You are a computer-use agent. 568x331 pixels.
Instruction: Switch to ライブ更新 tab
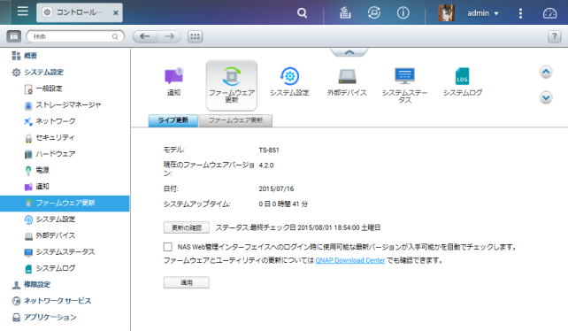(173, 120)
